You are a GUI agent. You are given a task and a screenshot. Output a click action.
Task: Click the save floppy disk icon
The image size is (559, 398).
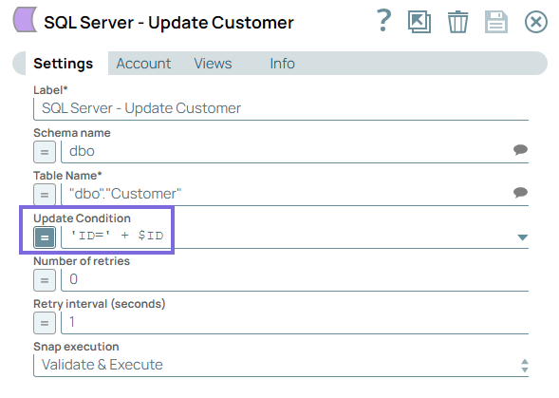click(496, 22)
